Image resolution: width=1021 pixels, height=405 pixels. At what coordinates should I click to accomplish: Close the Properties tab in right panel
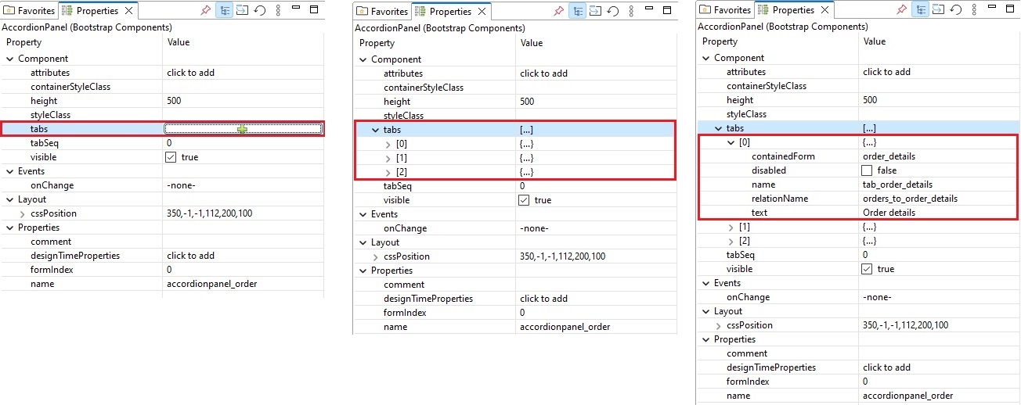[825, 10]
